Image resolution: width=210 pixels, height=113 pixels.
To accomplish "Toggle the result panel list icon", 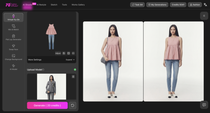I will tap(204, 16).
